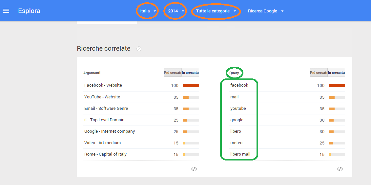Open the Email - Software Genre topic
Viewport: 371px width, 185px height.
click(106, 109)
